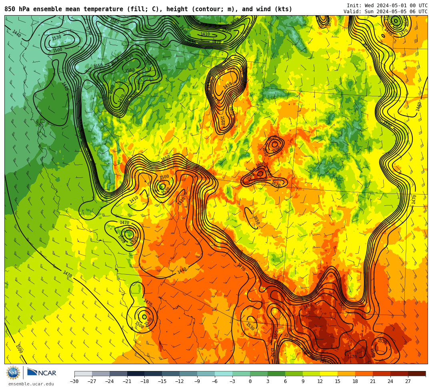Viewport: 432px width, 389px height.
Task: Click the −18 colorbar tick label
Action: coord(145,381)
